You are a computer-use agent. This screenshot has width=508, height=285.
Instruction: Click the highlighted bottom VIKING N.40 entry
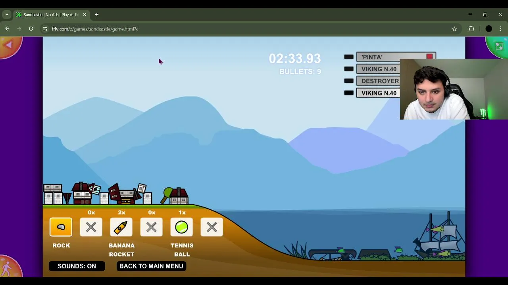pos(378,93)
